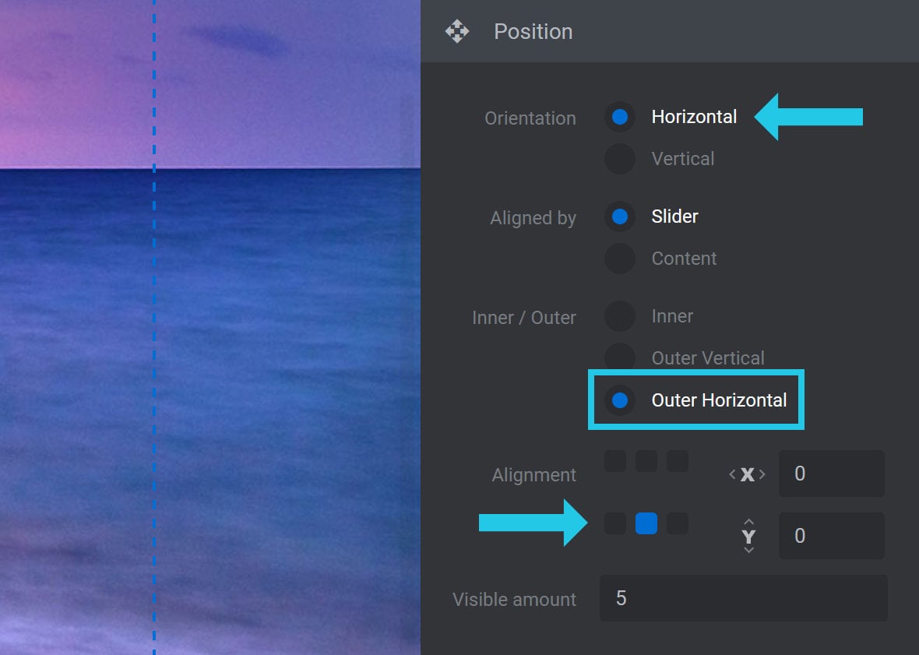Click the Orientation label
The width and height of the screenshot is (919, 655).
coord(530,118)
